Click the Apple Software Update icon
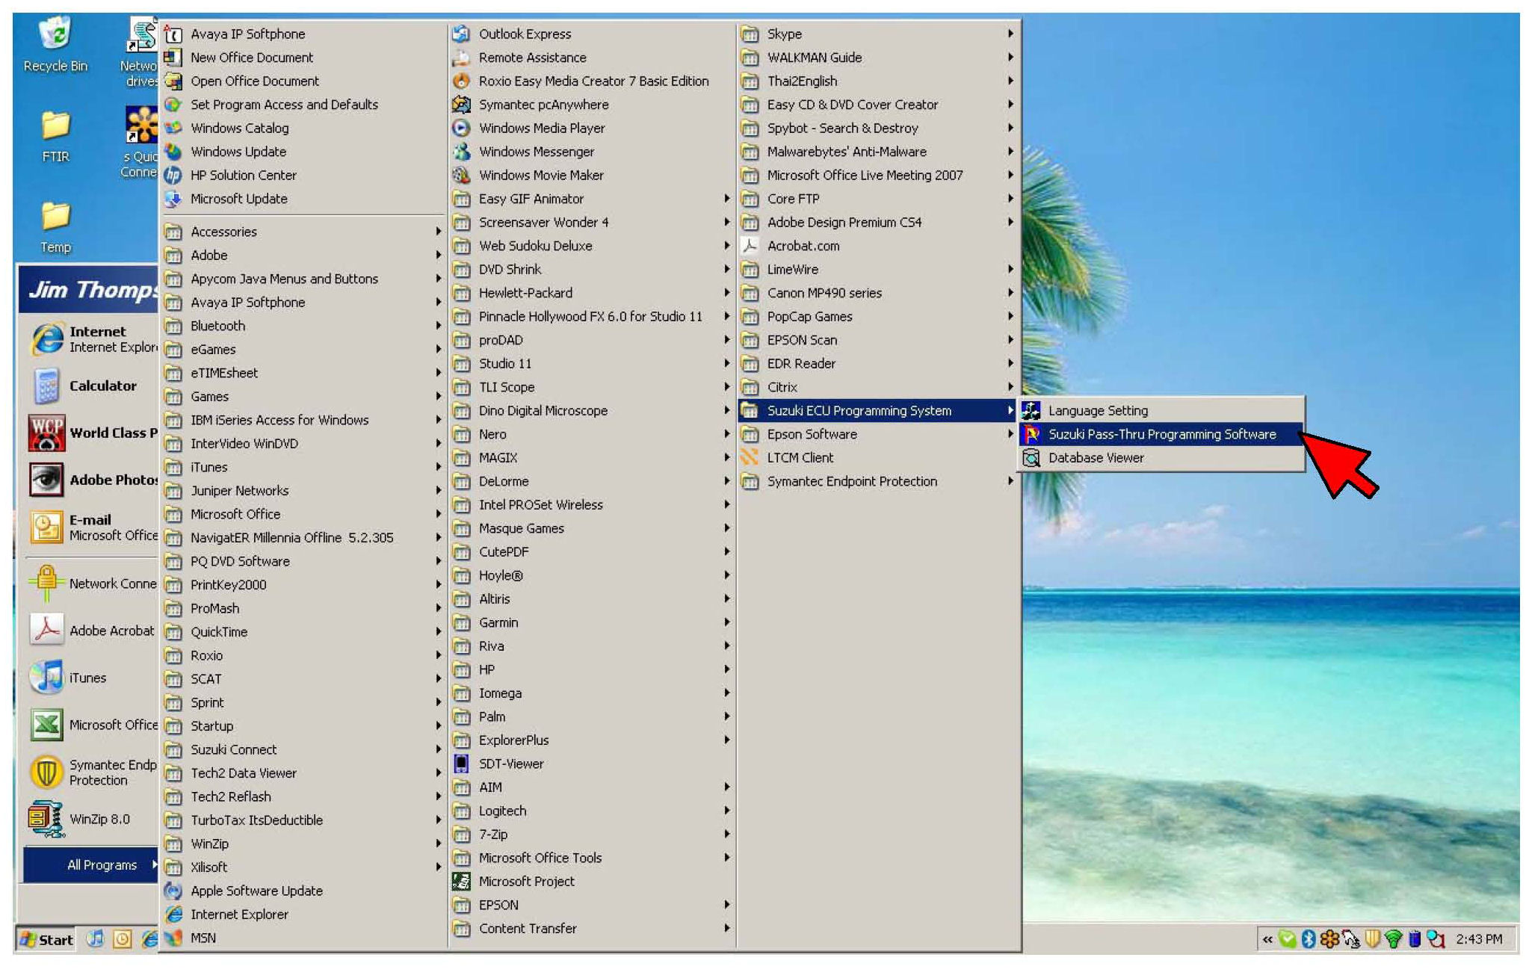This screenshot has width=1526, height=972. [x=173, y=891]
